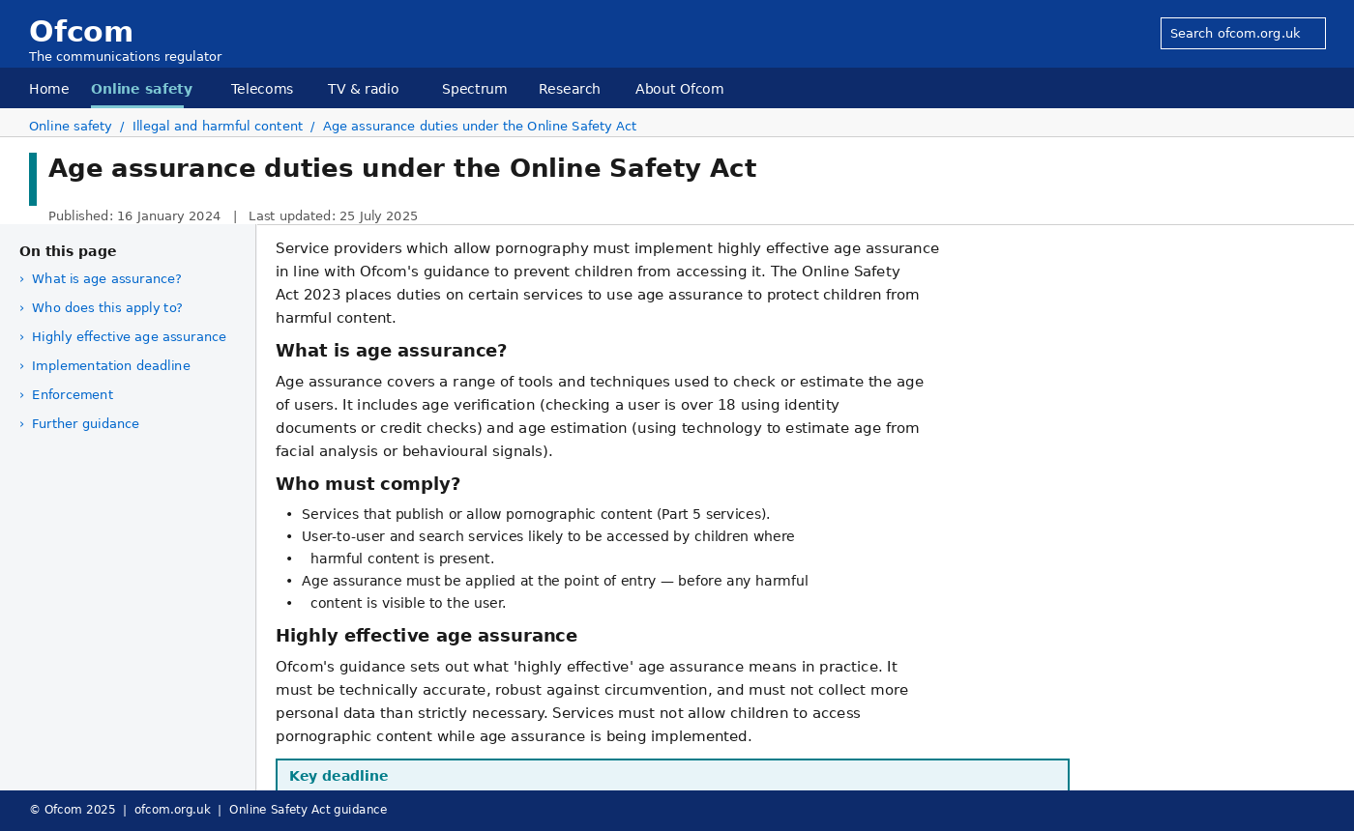Click the Highly effective age assurance content heading
This screenshot has height=831, width=1354.
point(427,636)
